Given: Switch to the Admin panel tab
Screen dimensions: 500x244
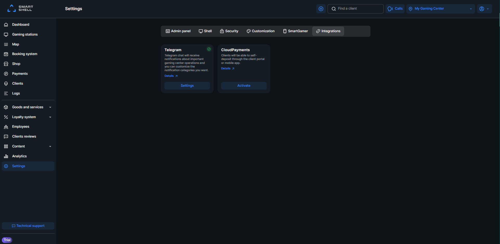Looking at the screenshot, I should 178,31.
